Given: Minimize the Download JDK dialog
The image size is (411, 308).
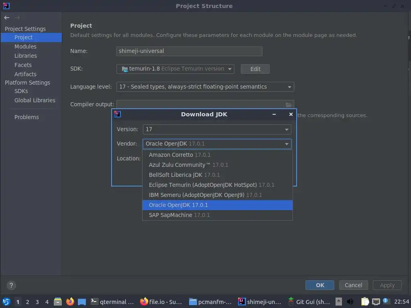Looking at the screenshot, I should click(274, 114).
